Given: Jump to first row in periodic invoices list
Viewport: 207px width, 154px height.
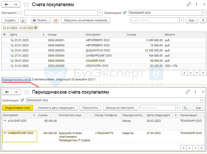Looking at the screenshot, I should coord(183,148).
